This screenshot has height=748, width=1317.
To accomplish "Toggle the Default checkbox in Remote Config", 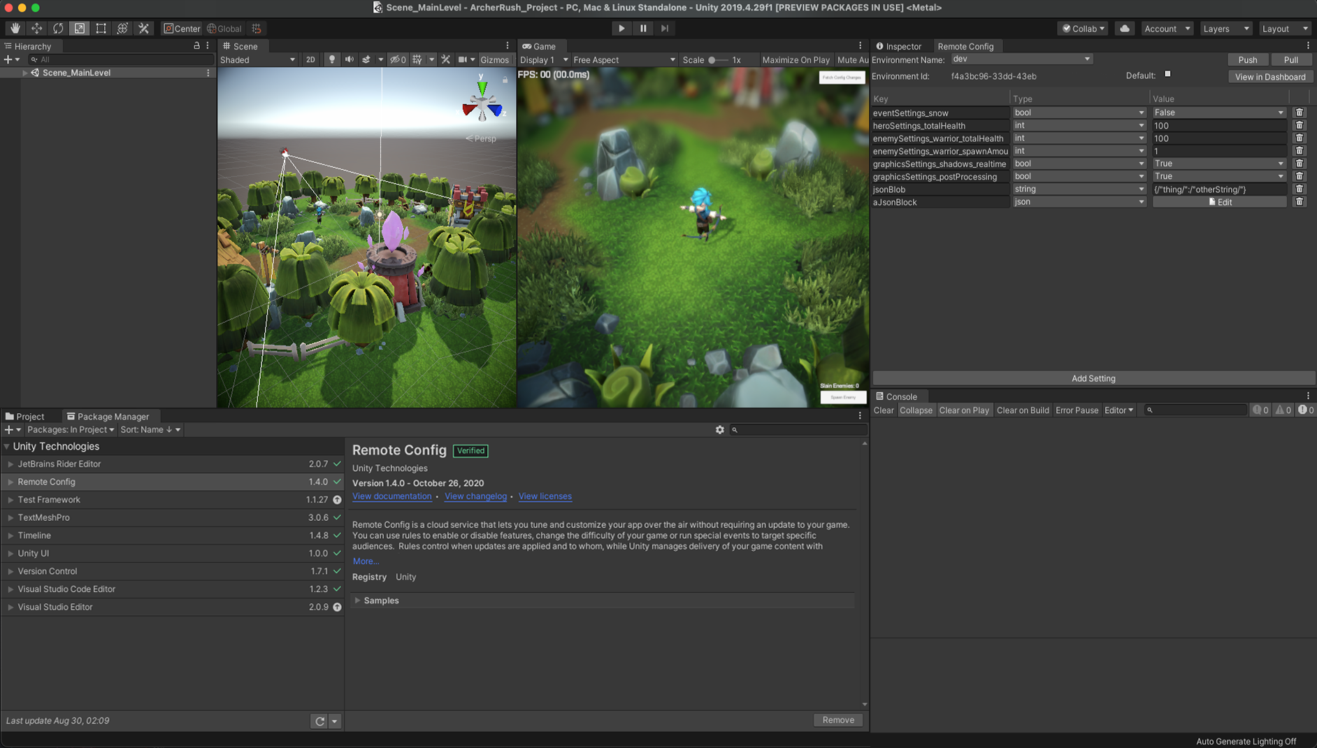I will (x=1167, y=74).
